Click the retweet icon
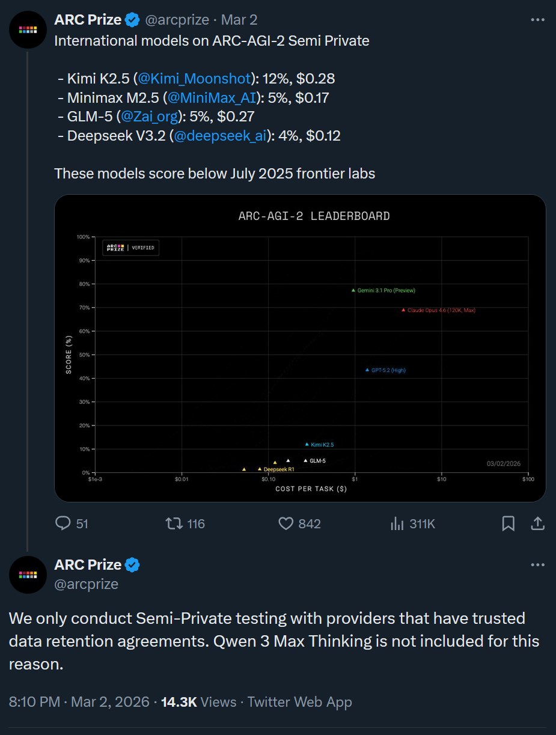Screen dimensions: 556x735 click(x=174, y=523)
